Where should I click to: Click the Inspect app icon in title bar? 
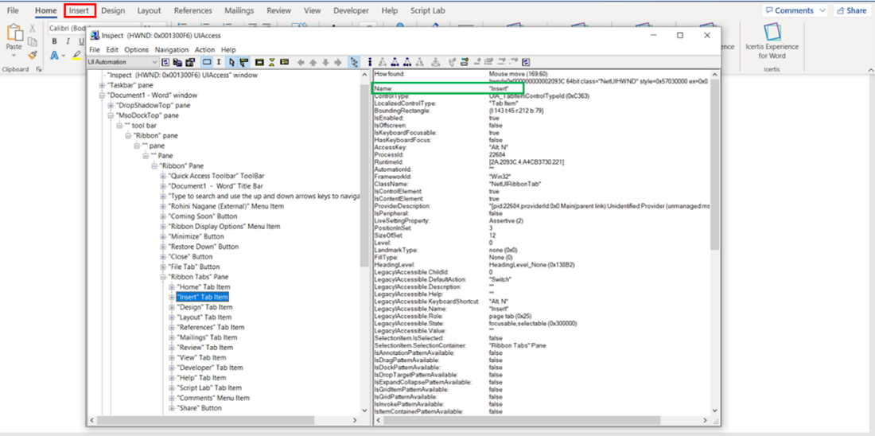click(x=95, y=35)
